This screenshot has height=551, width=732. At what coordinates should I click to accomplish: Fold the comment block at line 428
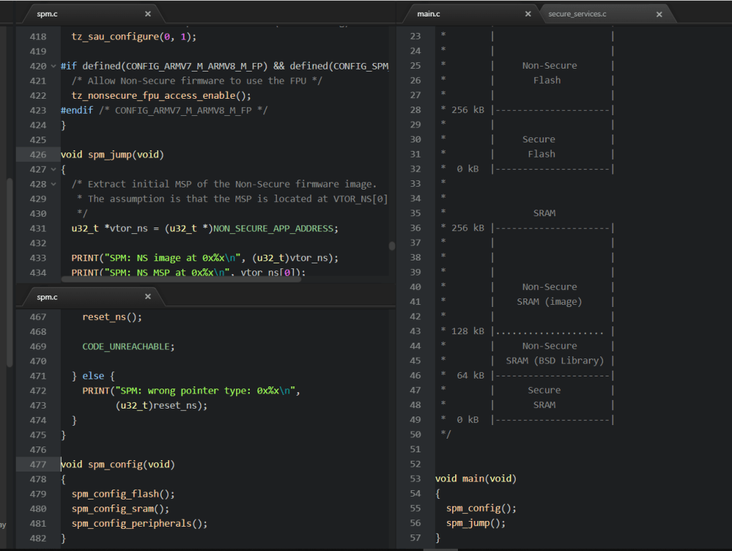[54, 184]
